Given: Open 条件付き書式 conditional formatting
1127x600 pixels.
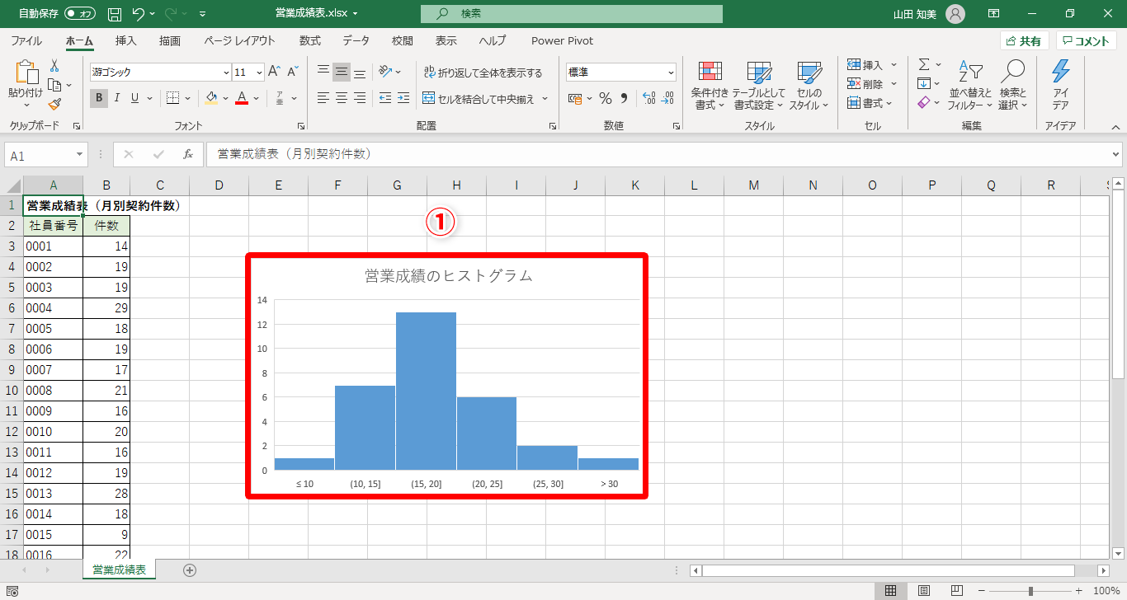Looking at the screenshot, I should click(710, 86).
